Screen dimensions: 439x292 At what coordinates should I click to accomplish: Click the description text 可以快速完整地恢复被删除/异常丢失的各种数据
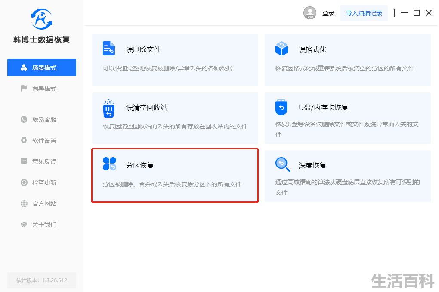point(167,68)
